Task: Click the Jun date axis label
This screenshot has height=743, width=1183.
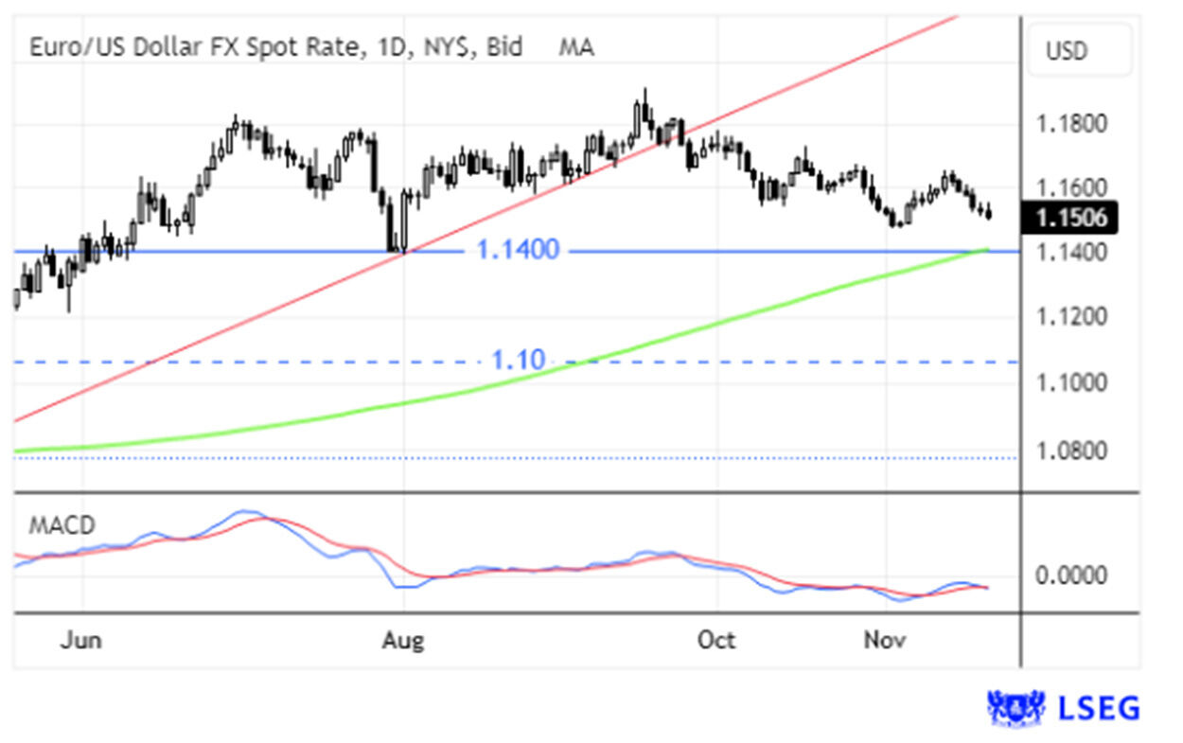Action: pos(80,640)
